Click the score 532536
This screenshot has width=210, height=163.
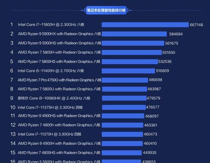point(165,62)
